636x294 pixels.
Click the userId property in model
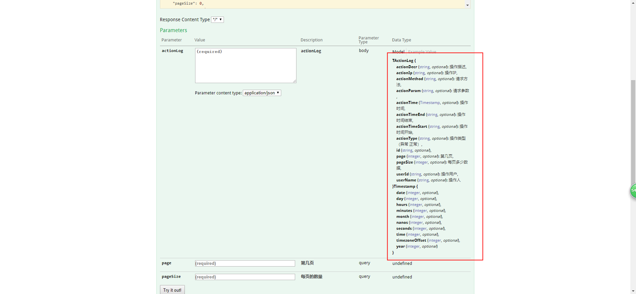click(402, 174)
